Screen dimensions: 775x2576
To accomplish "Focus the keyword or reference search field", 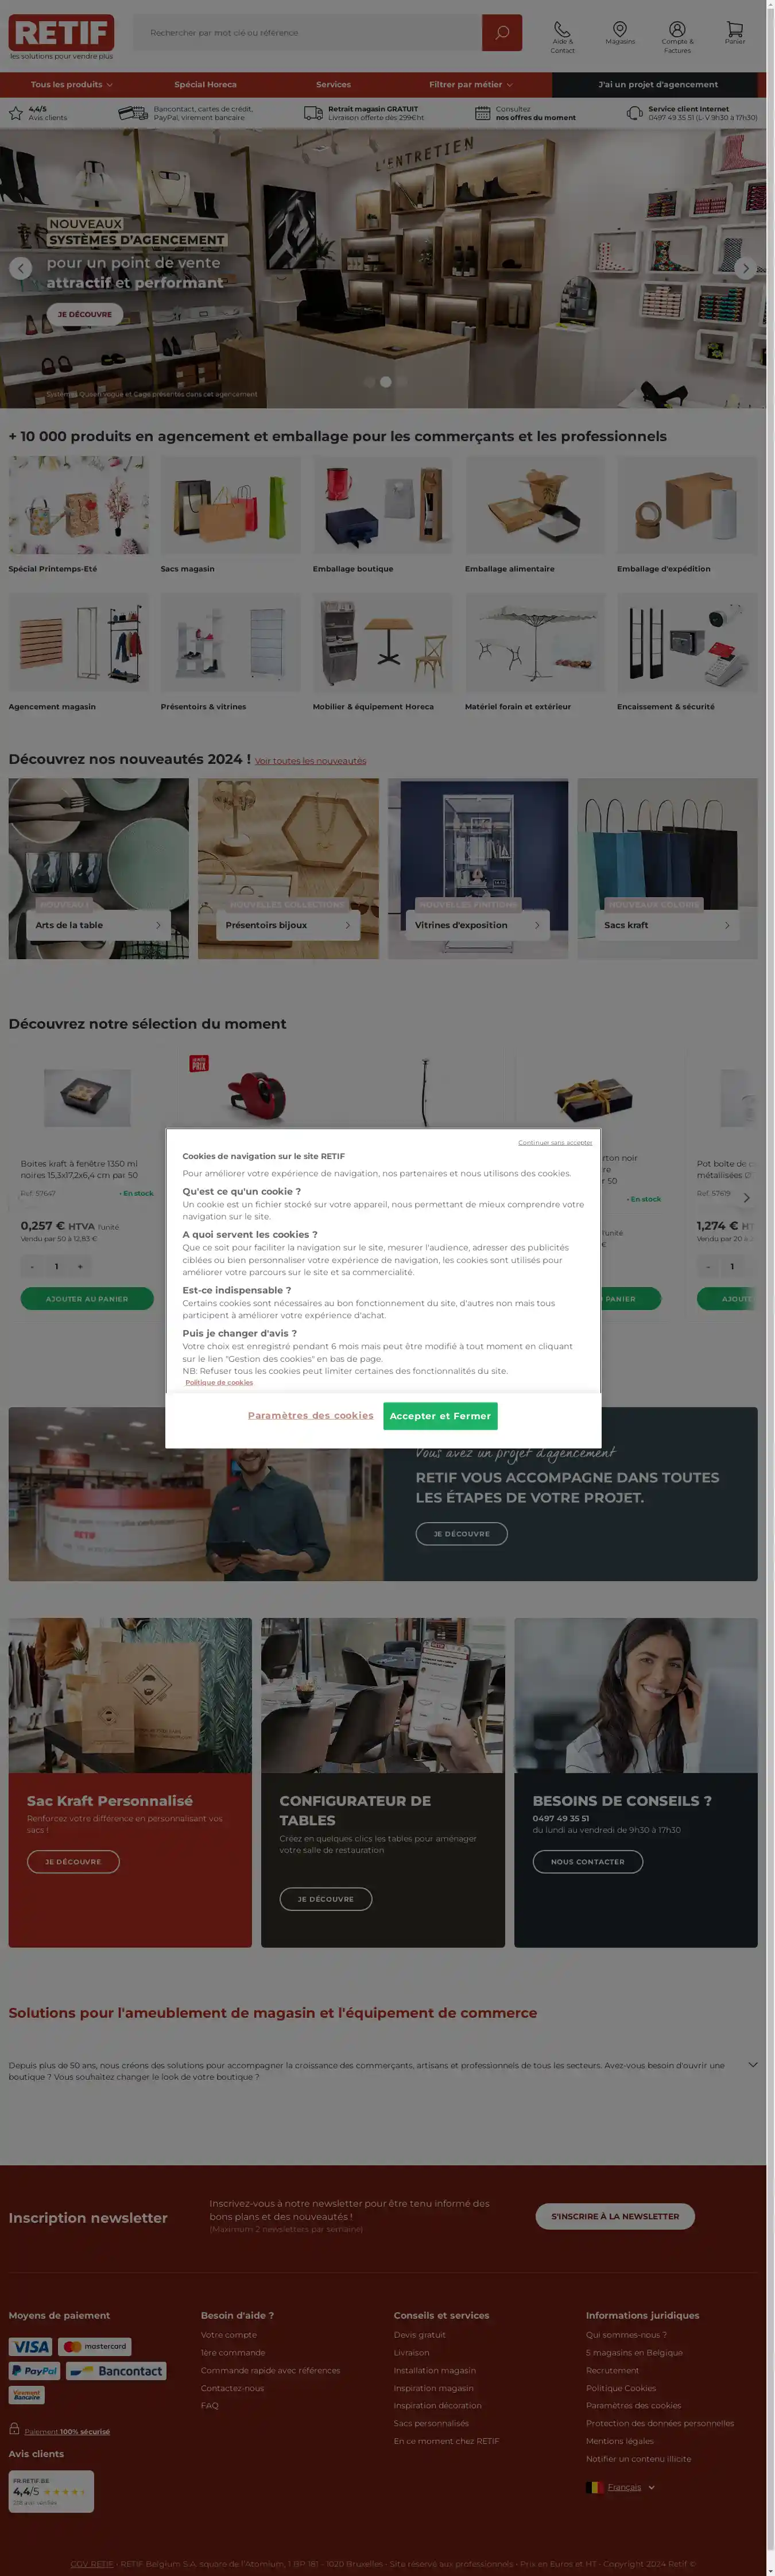I will coord(308,33).
